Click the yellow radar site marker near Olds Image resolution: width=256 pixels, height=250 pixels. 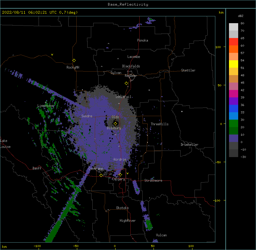115,124
